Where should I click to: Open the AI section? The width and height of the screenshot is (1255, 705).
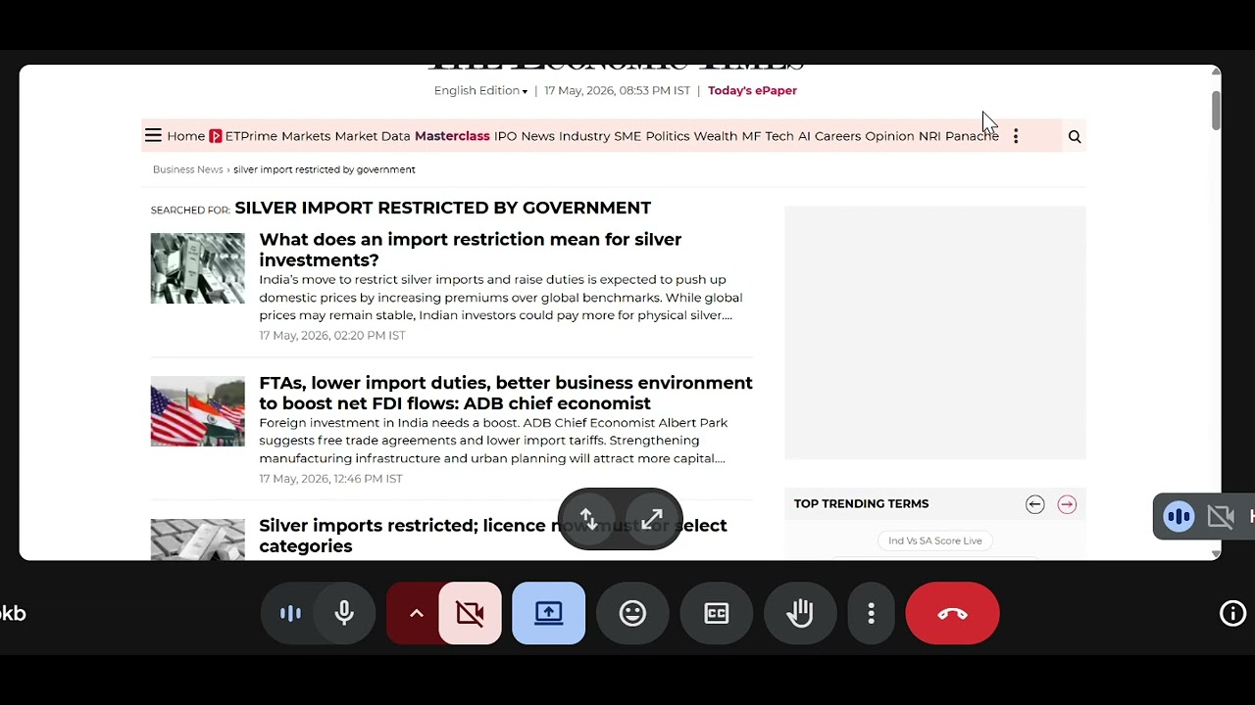[x=804, y=136]
